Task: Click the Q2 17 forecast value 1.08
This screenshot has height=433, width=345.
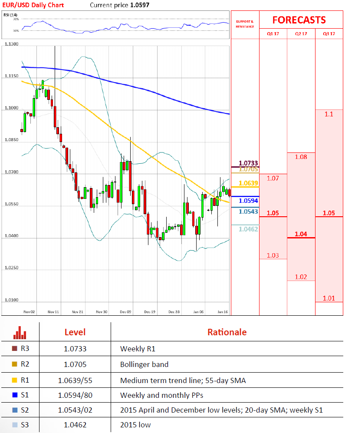Action: pyautogui.click(x=301, y=157)
